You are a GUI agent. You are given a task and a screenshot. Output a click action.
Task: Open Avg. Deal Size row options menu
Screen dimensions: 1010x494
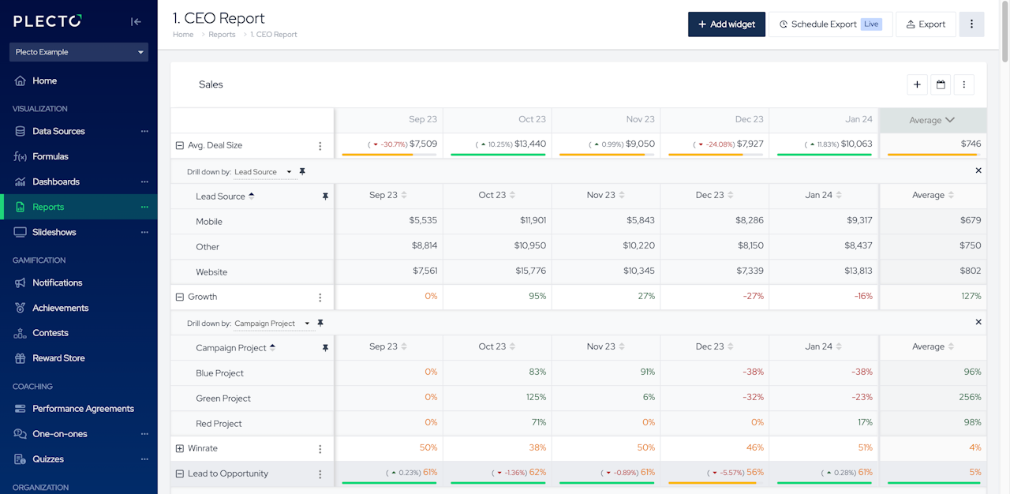click(x=320, y=146)
